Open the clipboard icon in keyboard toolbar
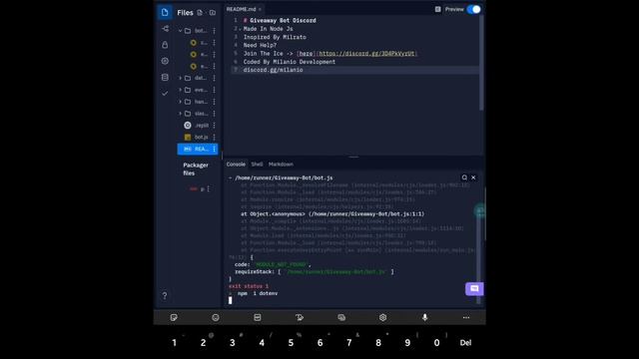This screenshot has height=359, width=639. pos(341,317)
